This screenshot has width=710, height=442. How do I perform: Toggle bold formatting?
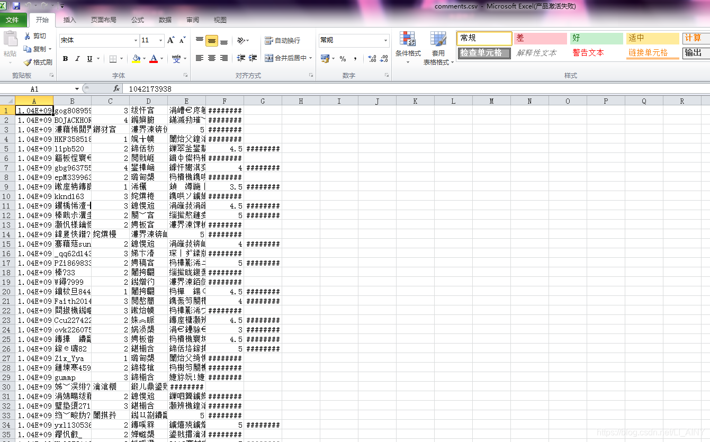pos(65,59)
